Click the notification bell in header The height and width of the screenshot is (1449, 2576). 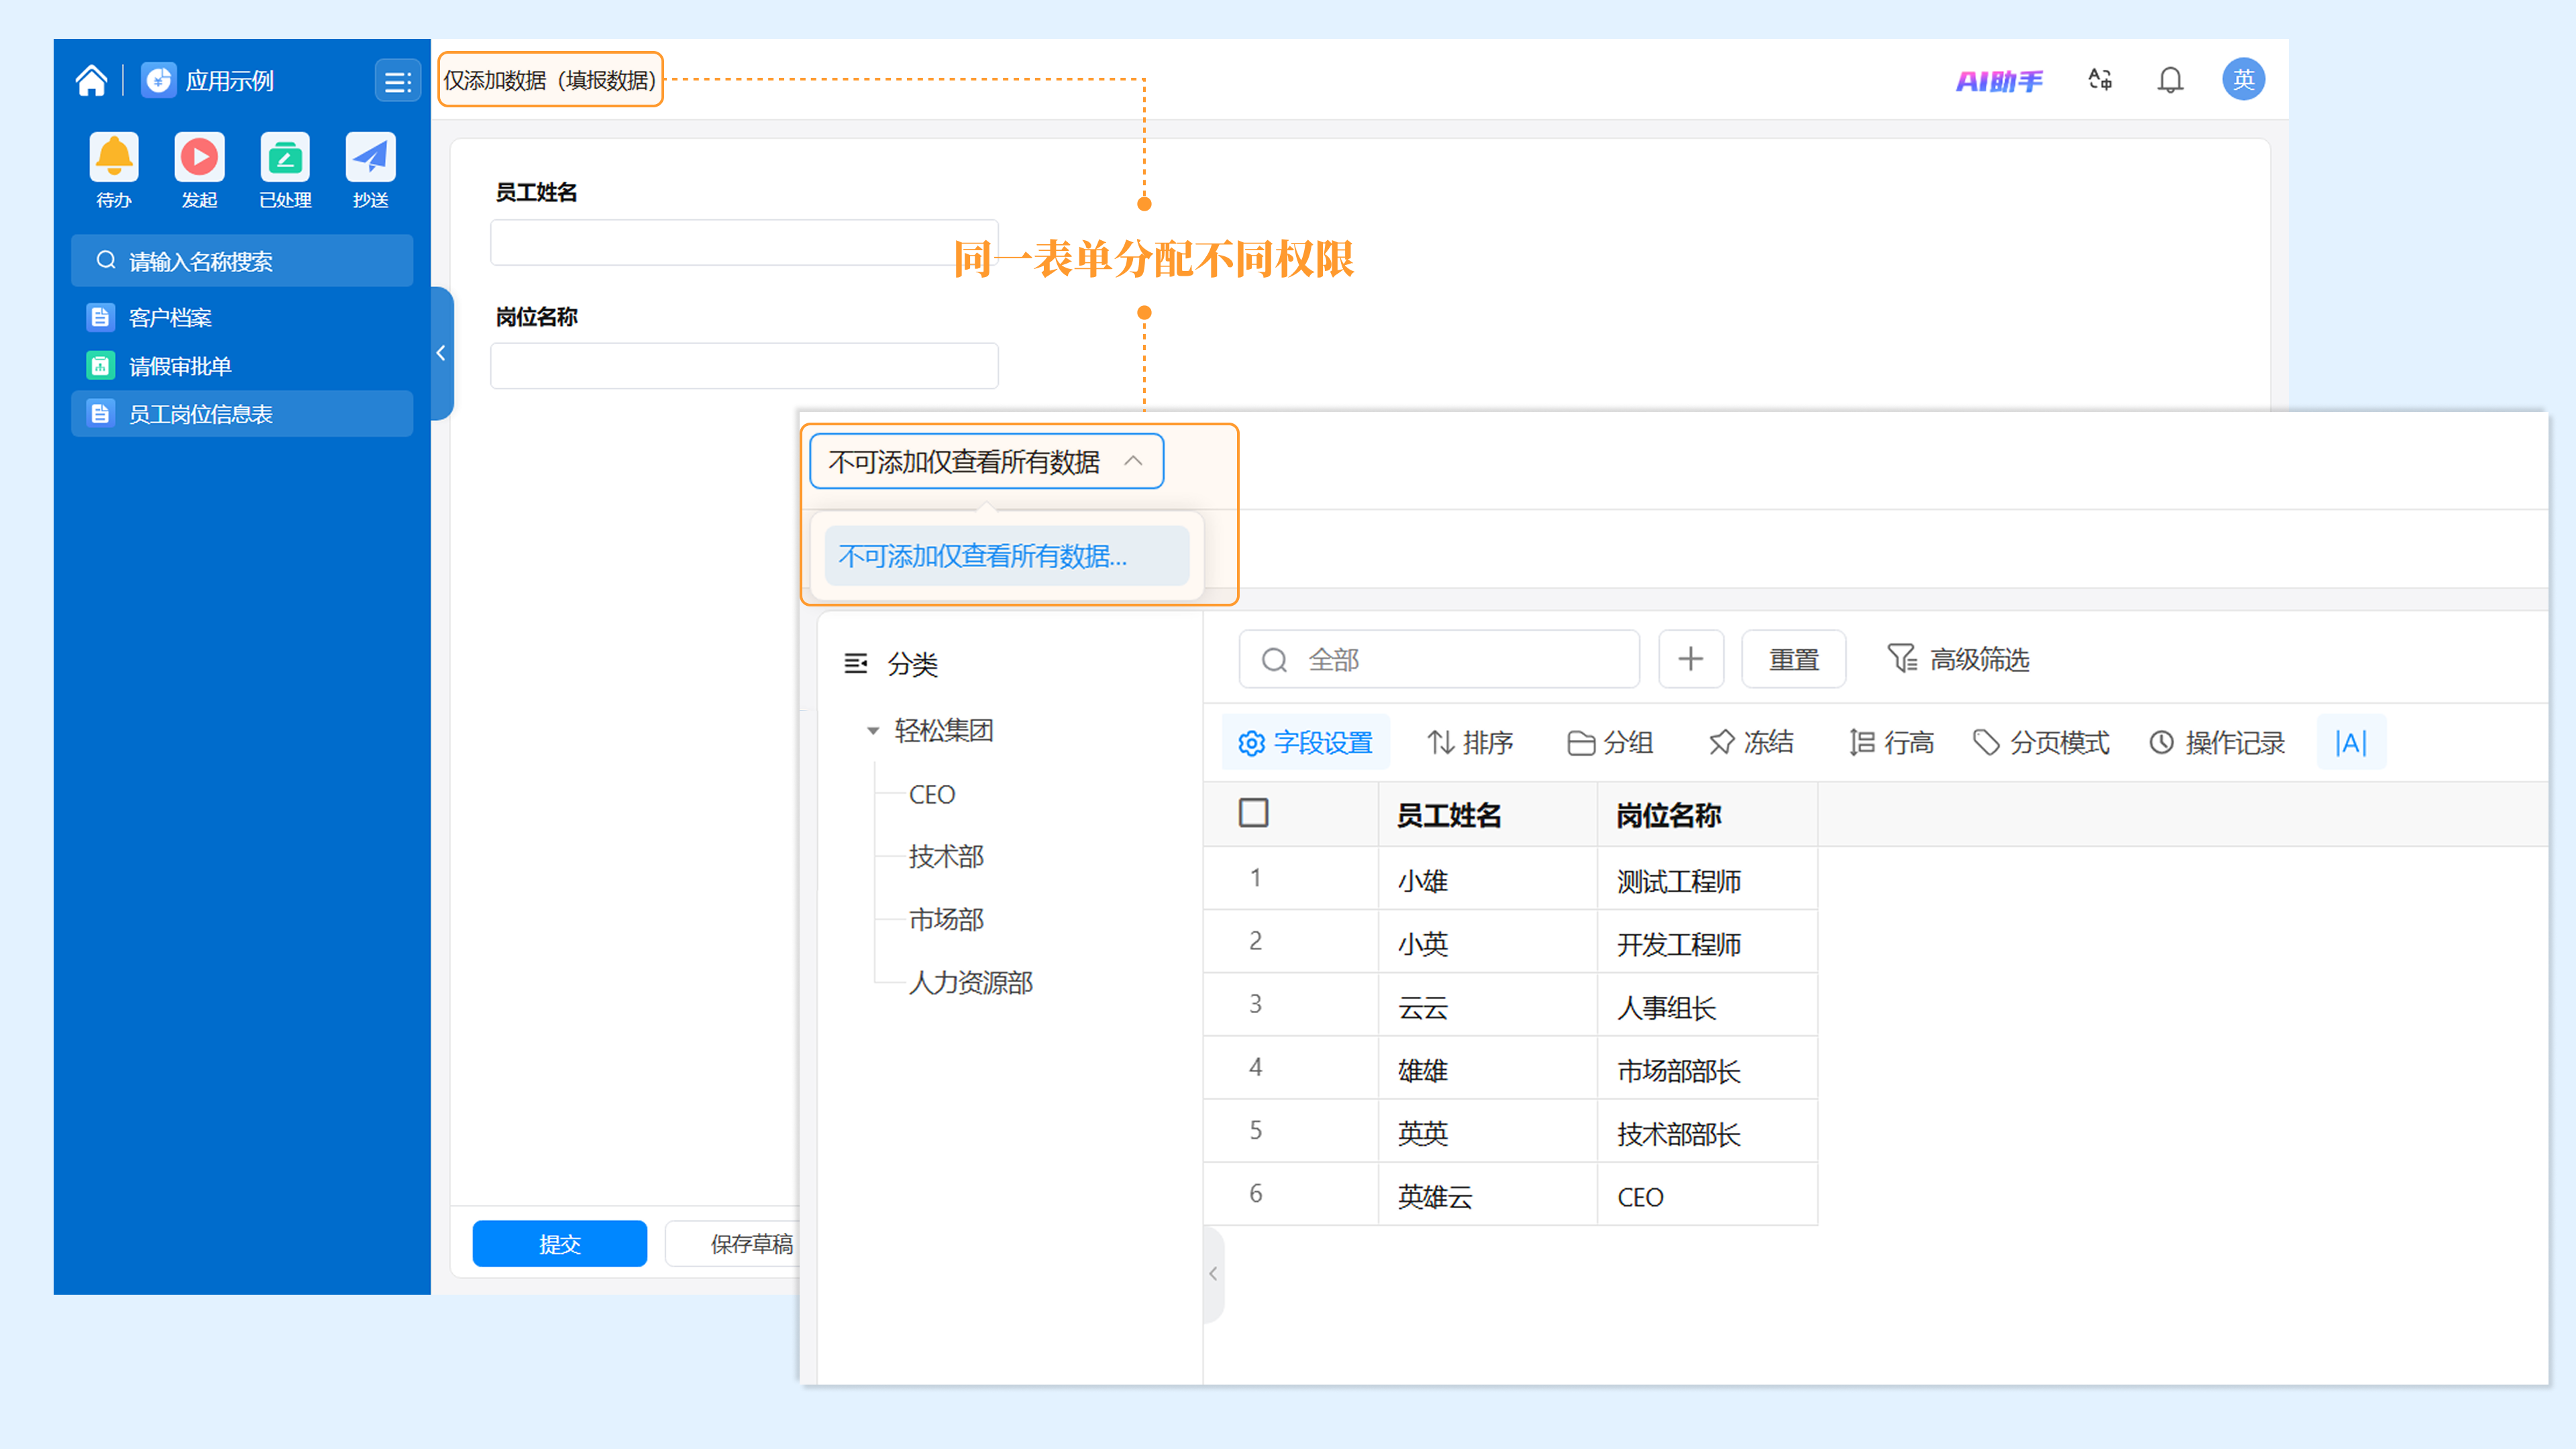point(2170,80)
